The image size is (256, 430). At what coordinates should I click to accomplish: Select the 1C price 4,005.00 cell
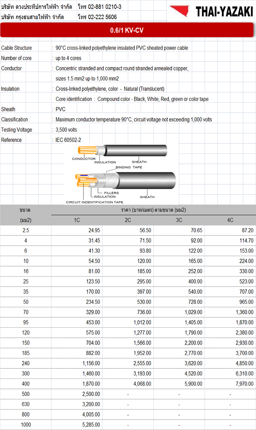pos(77,414)
